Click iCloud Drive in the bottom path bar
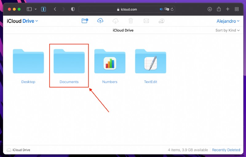 click(18, 150)
